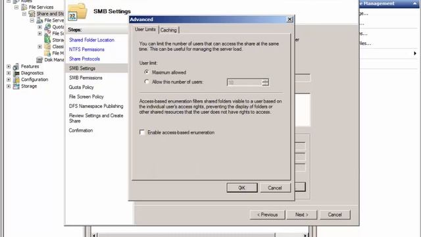The height and width of the screenshot is (237, 421).
Task: Collapse the File Server Resource Manager node
Action: [32, 20]
